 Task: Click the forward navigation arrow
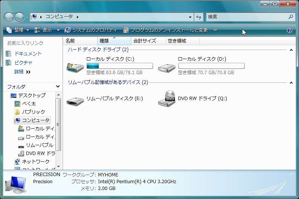click(x=19, y=17)
